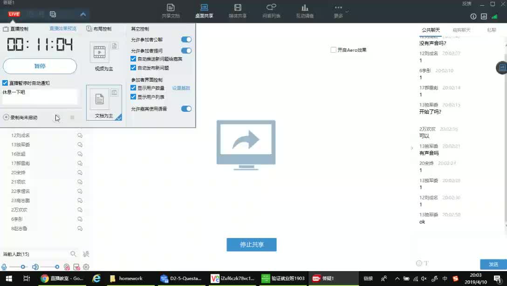Open the interactive survey bar-chart tool

pyautogui.click(x=305, y=11)
